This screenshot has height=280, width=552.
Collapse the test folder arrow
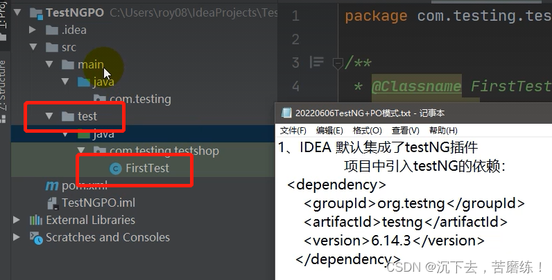(49, 115)
